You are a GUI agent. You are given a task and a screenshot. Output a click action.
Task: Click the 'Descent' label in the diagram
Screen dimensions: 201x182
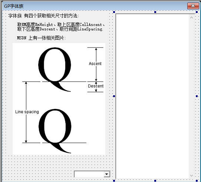pos(96,86)
